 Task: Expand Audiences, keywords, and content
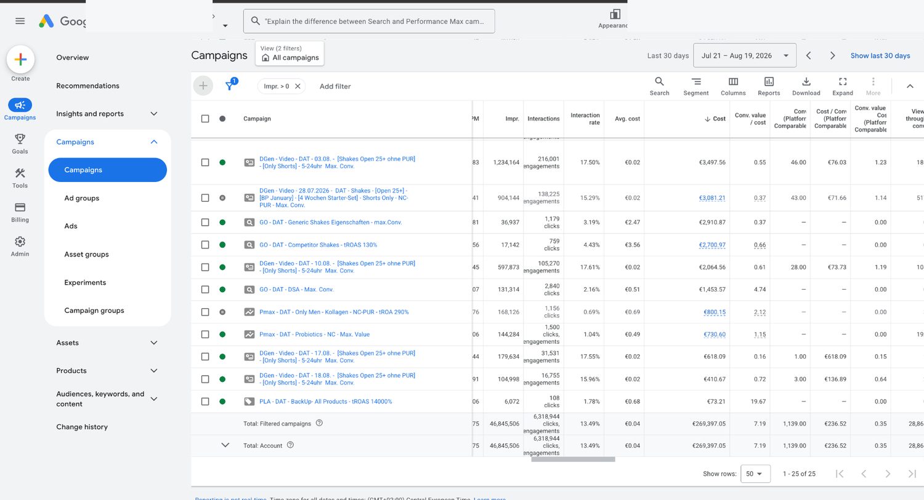[154, 399]
